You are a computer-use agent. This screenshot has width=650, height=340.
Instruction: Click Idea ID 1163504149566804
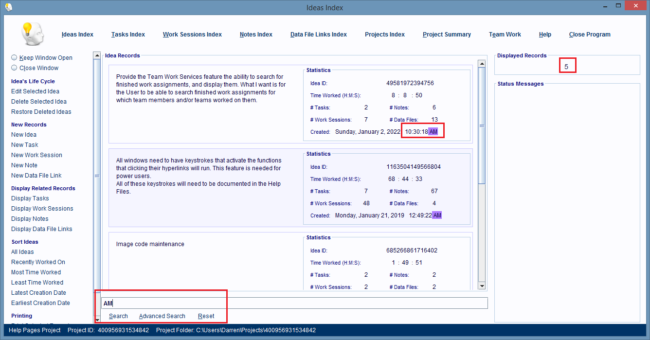[414, 167]
